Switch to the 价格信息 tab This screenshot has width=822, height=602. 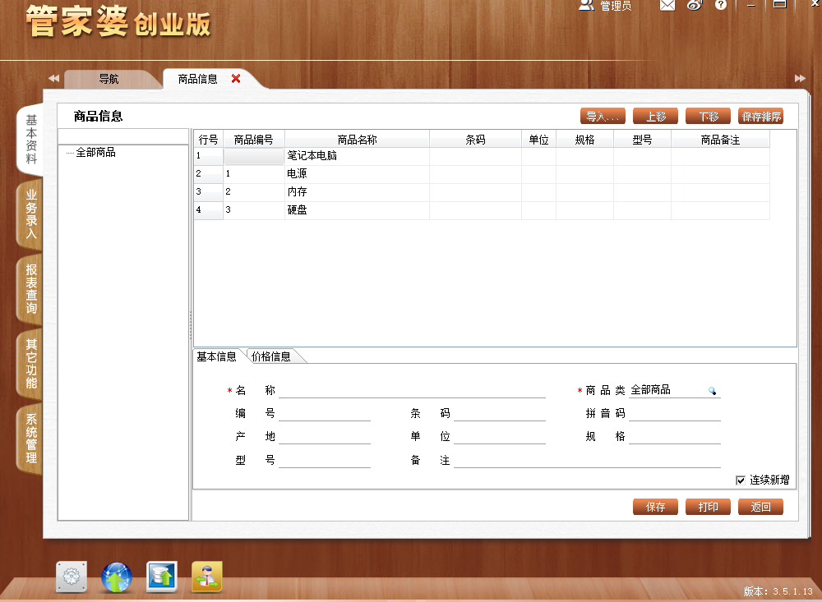point(271,356)
